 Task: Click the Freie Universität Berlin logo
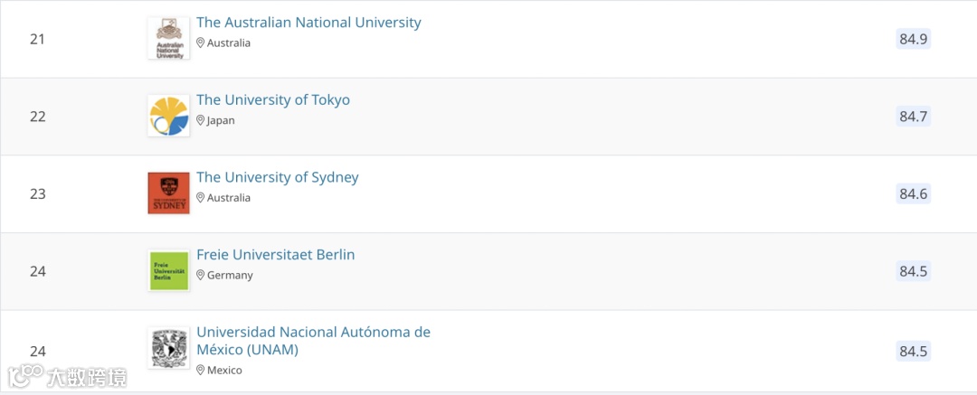click(168, 271)
